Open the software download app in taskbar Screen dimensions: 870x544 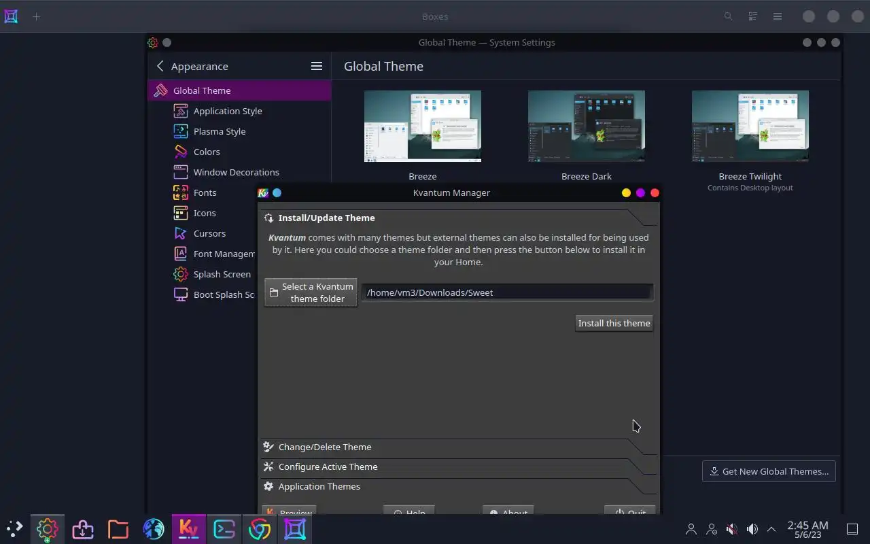pos(82,528)
